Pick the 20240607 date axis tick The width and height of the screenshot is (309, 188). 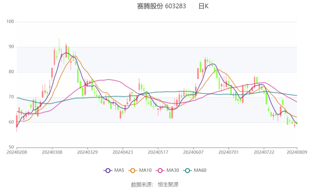(192, 153)
